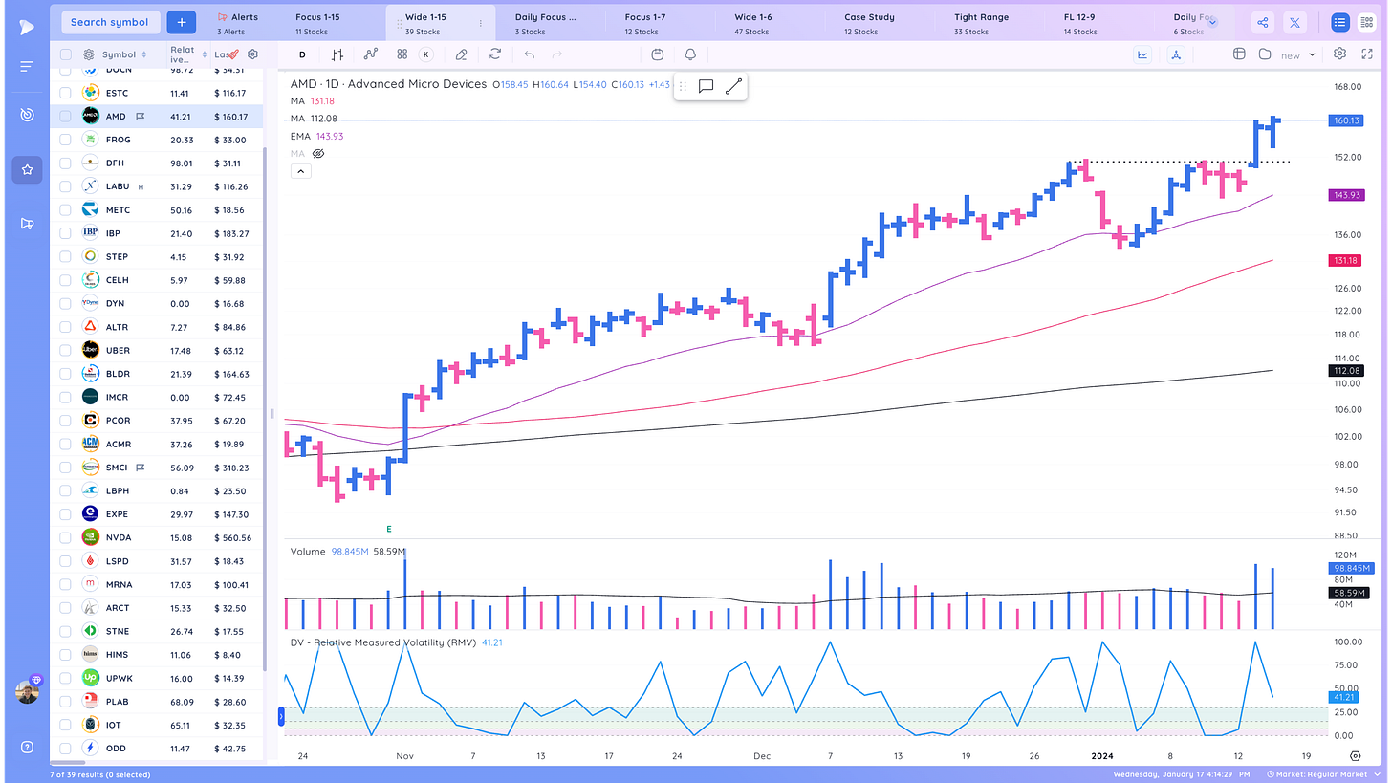Click the circled K button
The image size is (1392, 783).
[x=425, y=55]
